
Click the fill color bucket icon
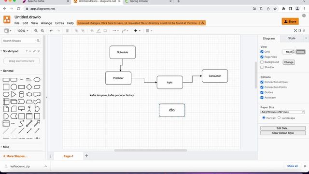(92, 31)
